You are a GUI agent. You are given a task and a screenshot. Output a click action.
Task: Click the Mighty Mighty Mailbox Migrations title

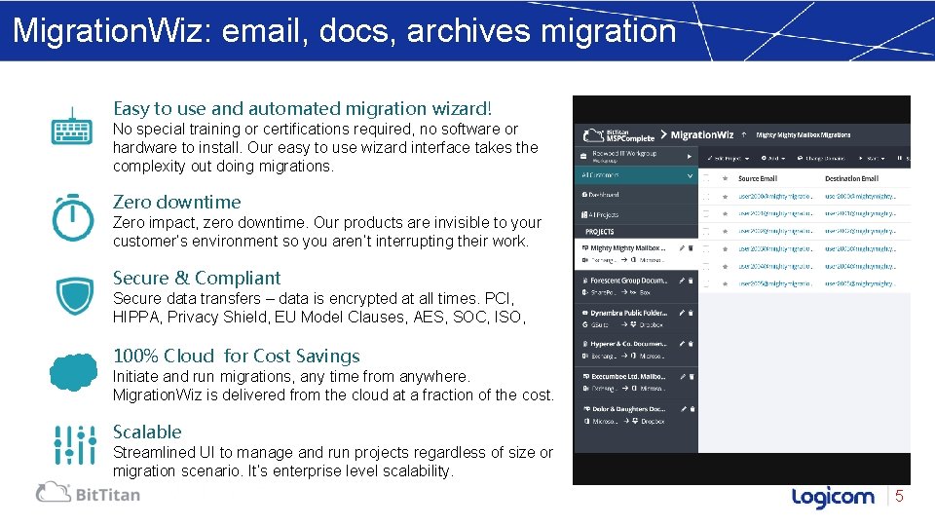pyautogui.click(x=804, y=135)
